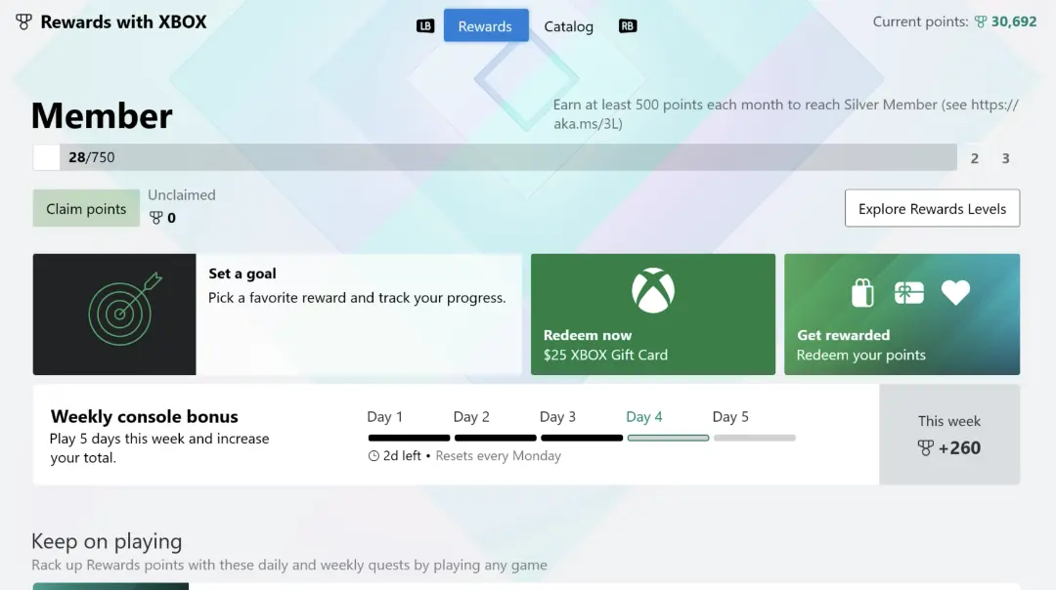Click the gift card icon on Get rewarded
Image resolution: width=1056 pixels, height=590 pixels.
pos(909,293)
